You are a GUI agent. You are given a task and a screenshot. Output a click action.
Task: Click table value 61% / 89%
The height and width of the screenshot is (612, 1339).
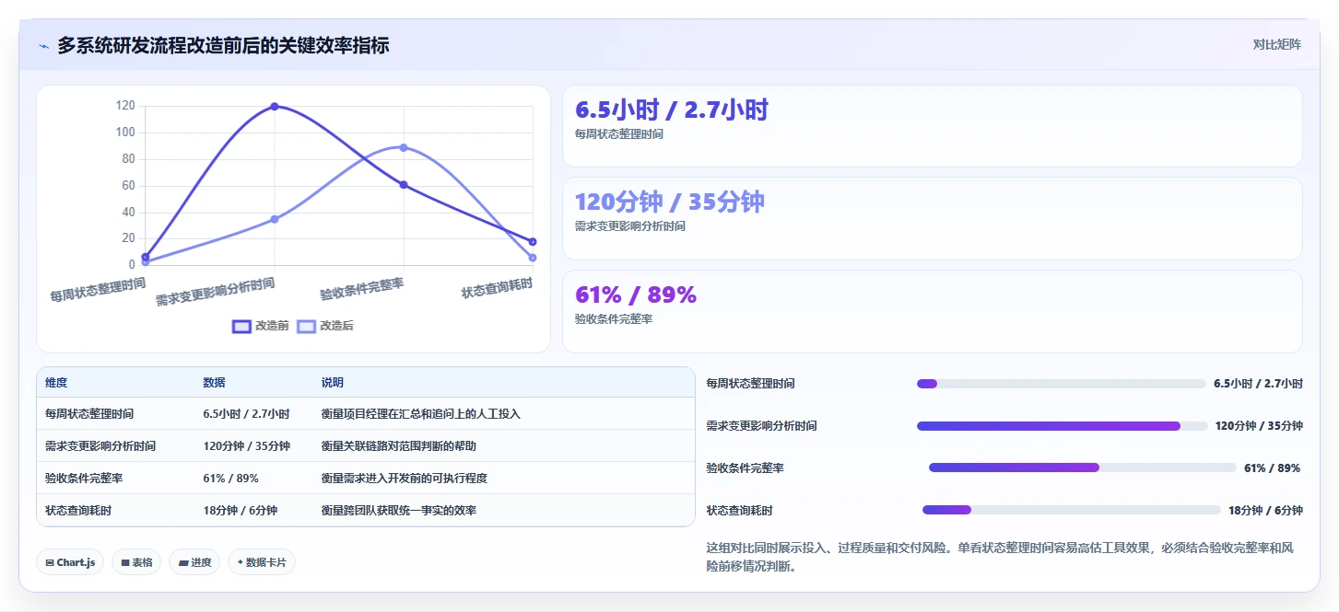(230, 479)
